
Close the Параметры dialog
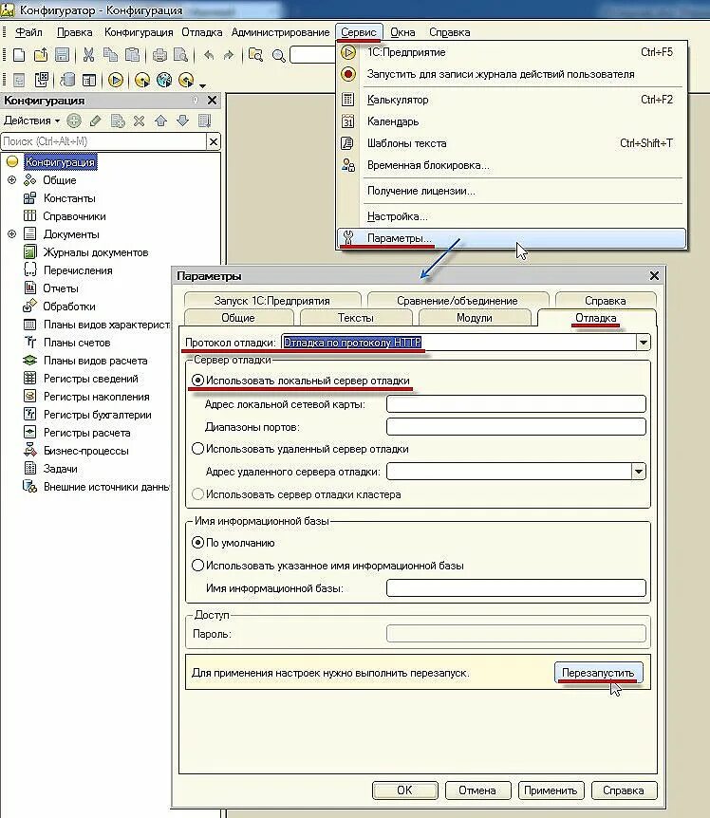pyautogui.click(x=654, y=275)
